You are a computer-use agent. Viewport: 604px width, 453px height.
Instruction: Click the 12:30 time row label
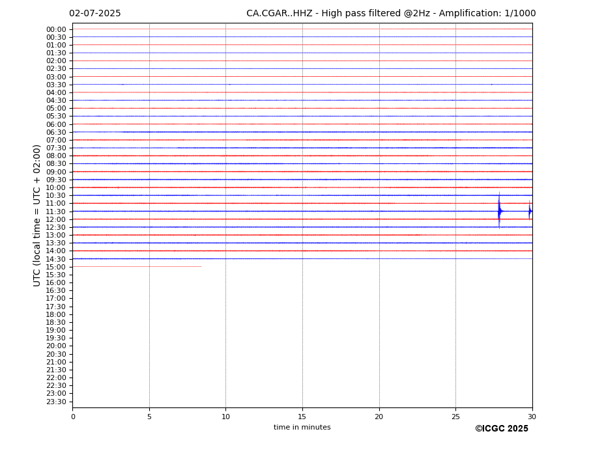click(56, 227)
